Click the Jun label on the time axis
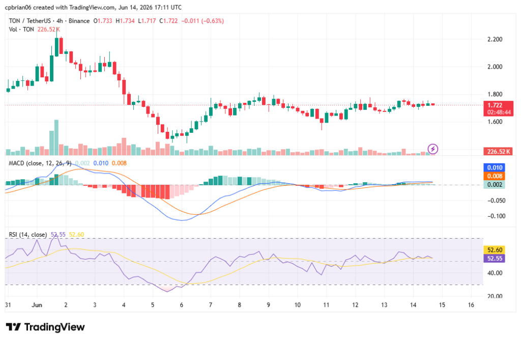521x342 pixels. click(37, 305)
